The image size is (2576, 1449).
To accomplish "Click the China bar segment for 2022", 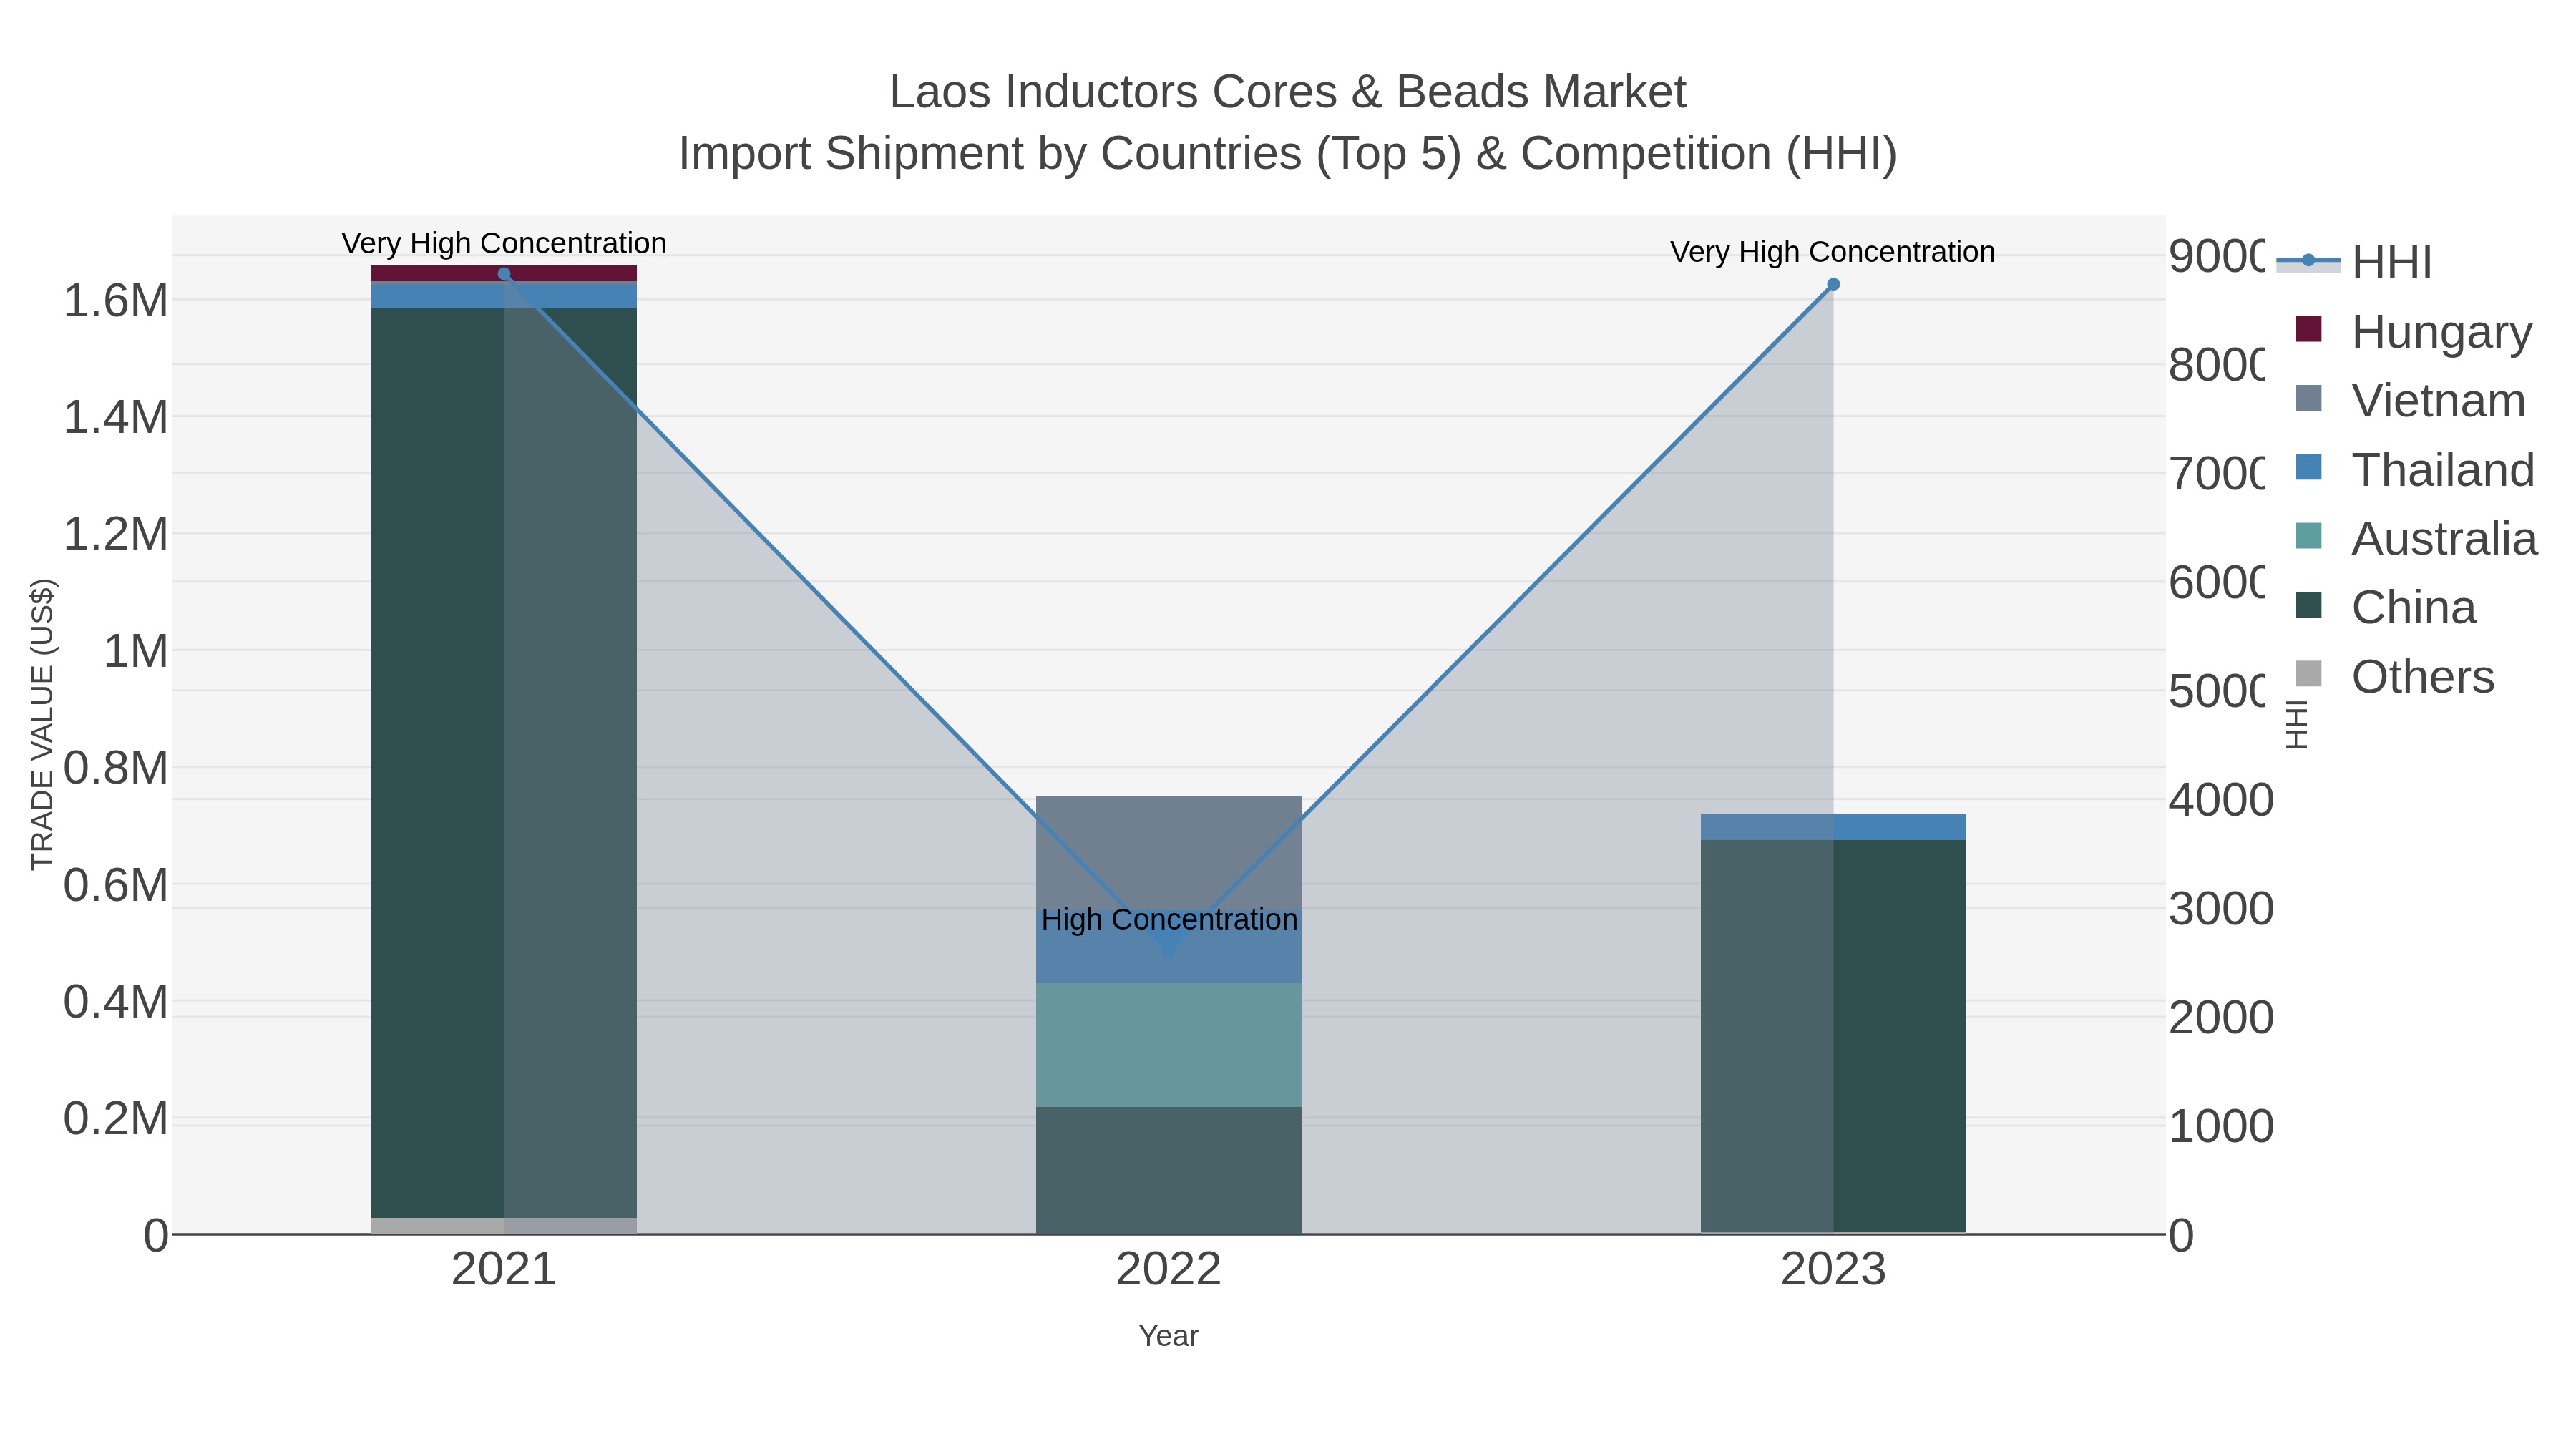I will coord(1168,1170).
